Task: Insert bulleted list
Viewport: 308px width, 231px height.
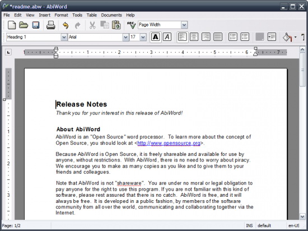Action: pyautogui.click(x=245, y=37)
